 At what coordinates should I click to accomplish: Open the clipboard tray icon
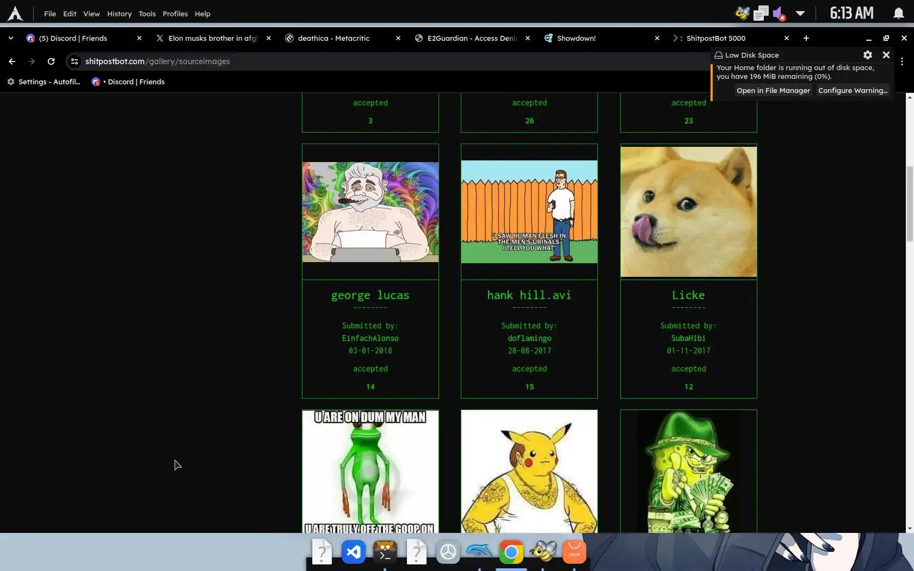pos(761,13)
